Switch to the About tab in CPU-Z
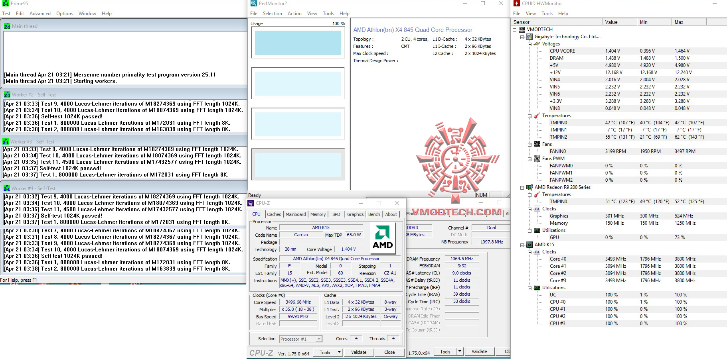727x359 pixels. pos(391,214)
